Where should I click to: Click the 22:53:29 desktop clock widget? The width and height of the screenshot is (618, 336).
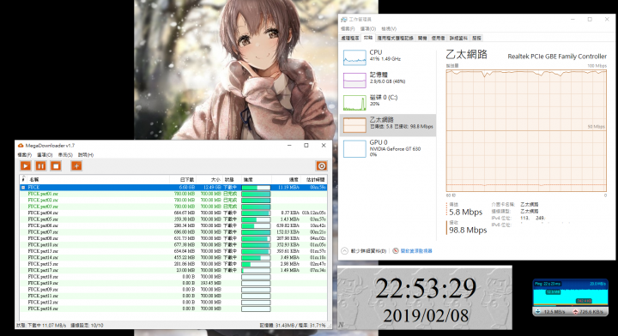coord(425,297)
